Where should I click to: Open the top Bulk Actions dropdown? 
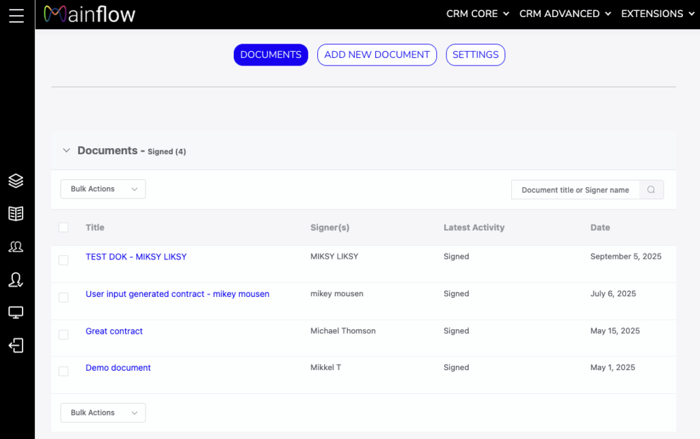103,189
